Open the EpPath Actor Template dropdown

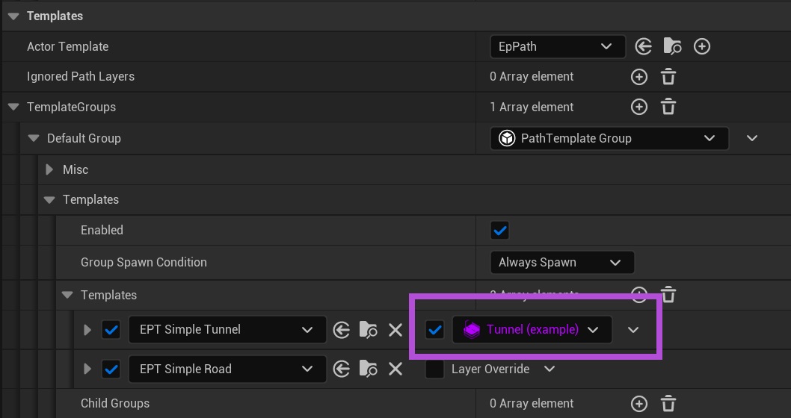(x=557, y=46)
